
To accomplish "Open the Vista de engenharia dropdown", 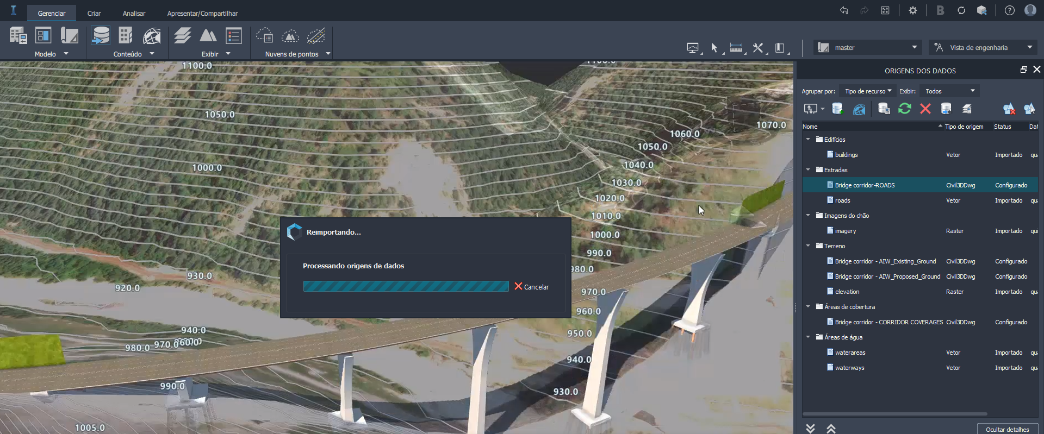I will (983, 47).
